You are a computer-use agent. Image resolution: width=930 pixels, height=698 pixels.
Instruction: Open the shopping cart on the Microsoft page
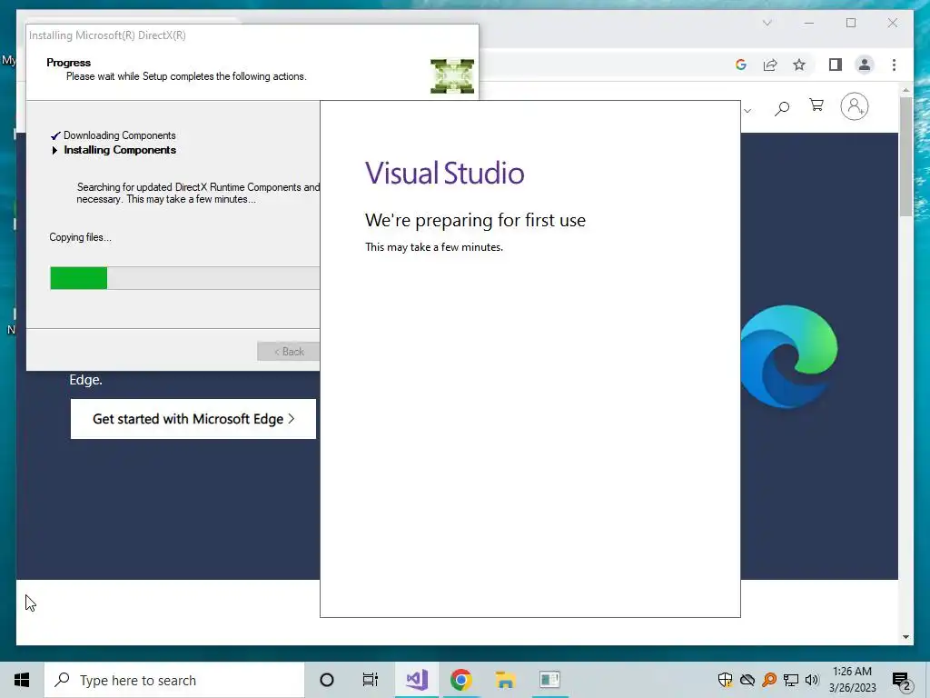click(816, 105)
